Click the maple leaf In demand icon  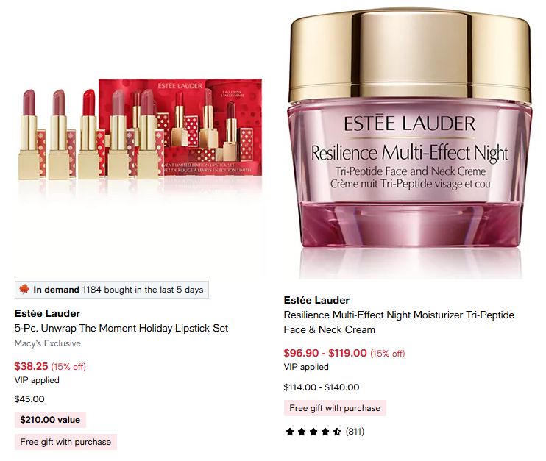(x=24, y=289)
